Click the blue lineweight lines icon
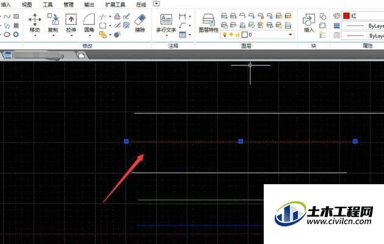The image size is (384, 244). 337,26
